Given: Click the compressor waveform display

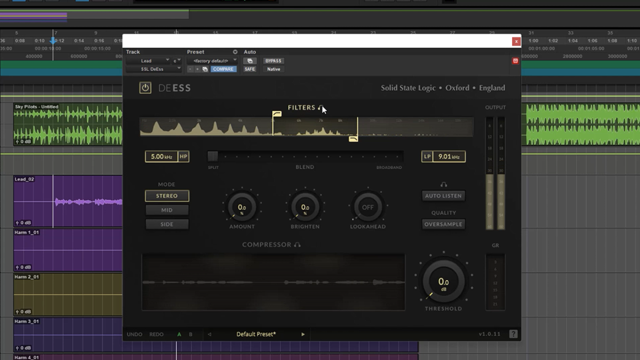Looking at the screenshot, I should tap(273, 282).
